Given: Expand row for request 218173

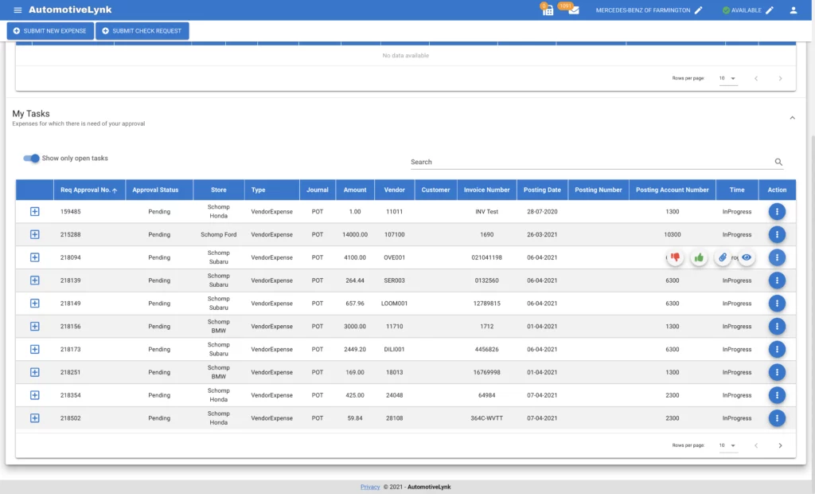Looking at the screenshot, I should [35, 349].
